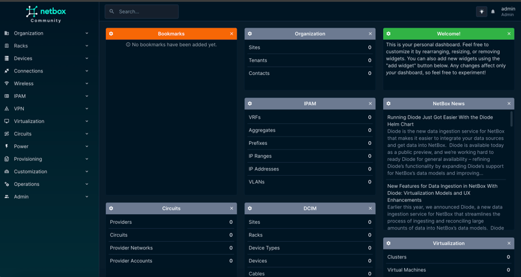Expand the Circuits menu chevron
The width and height of the screenshot is (521, 277).
click(x=87, y=134)
